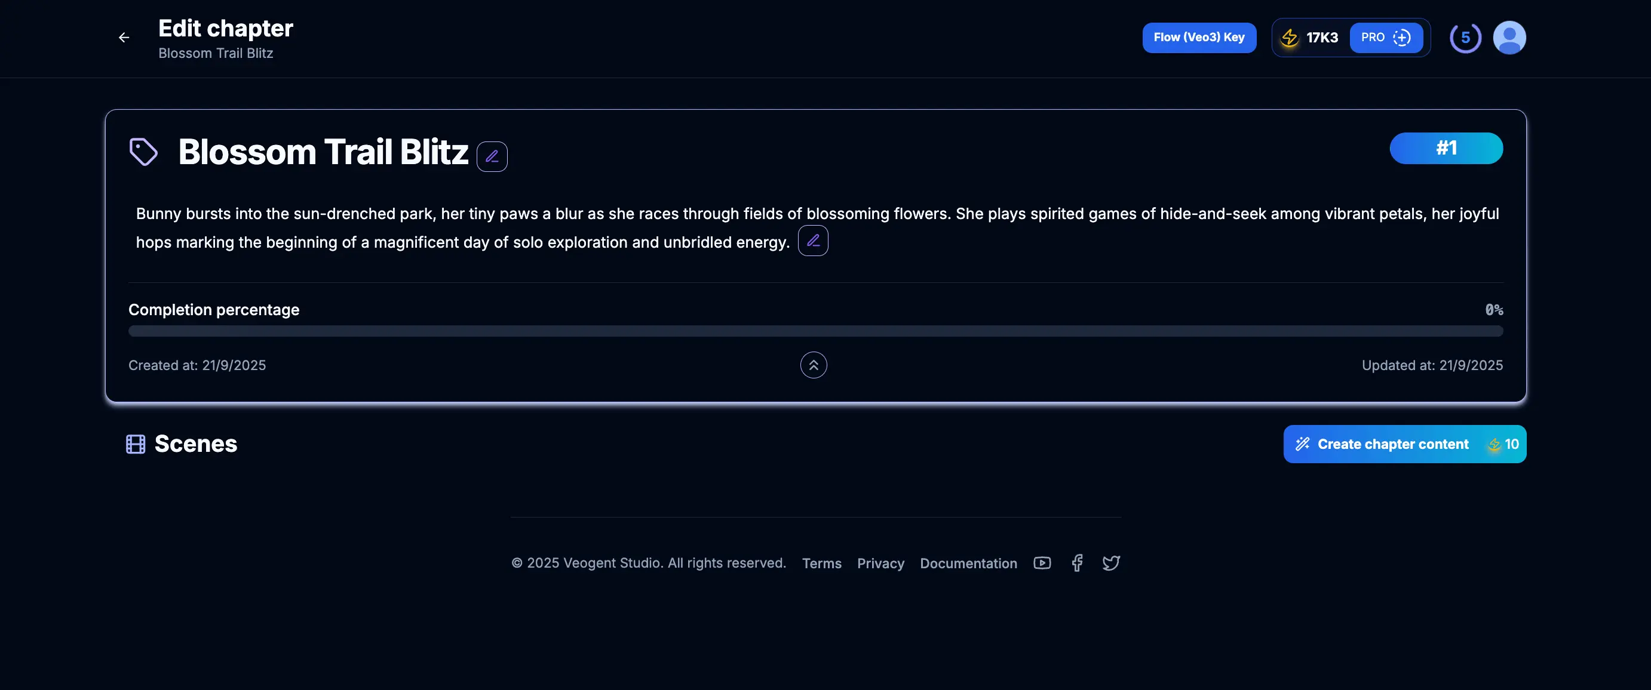
Task: Click the completion percentage progress bar
Action: pos(815,331)
